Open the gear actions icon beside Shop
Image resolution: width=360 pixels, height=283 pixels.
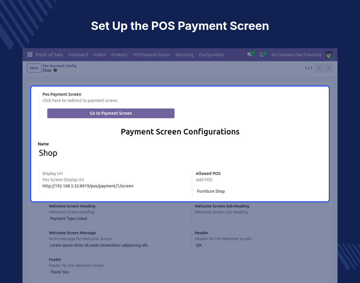pyautogui.click(x=55, y=70)
